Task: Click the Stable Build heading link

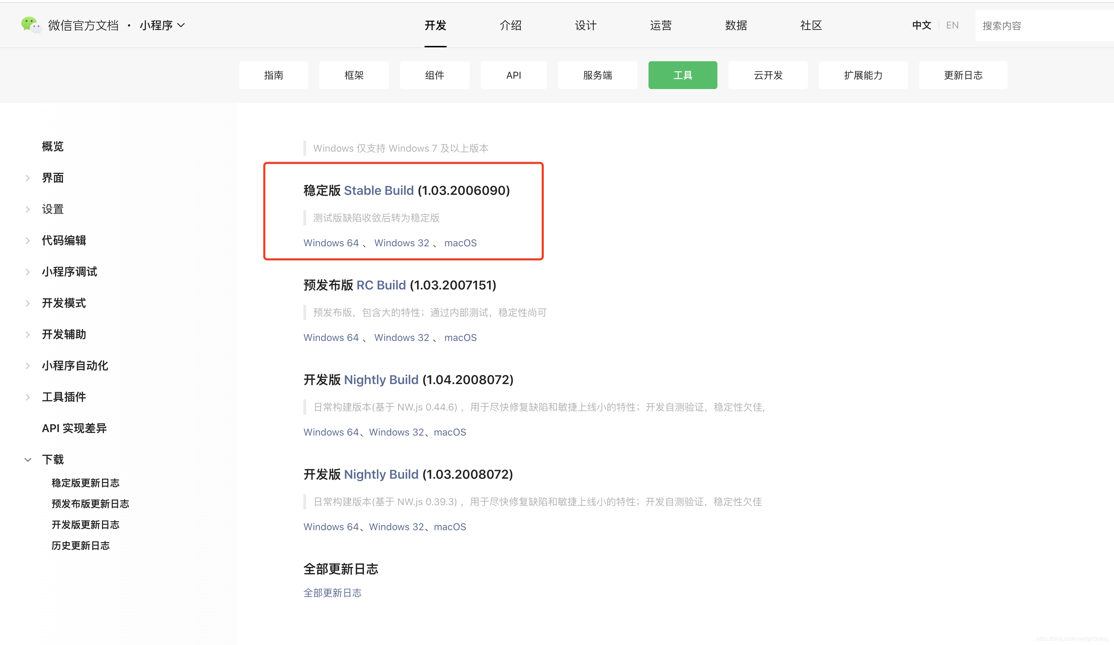Action: point(379,191)
